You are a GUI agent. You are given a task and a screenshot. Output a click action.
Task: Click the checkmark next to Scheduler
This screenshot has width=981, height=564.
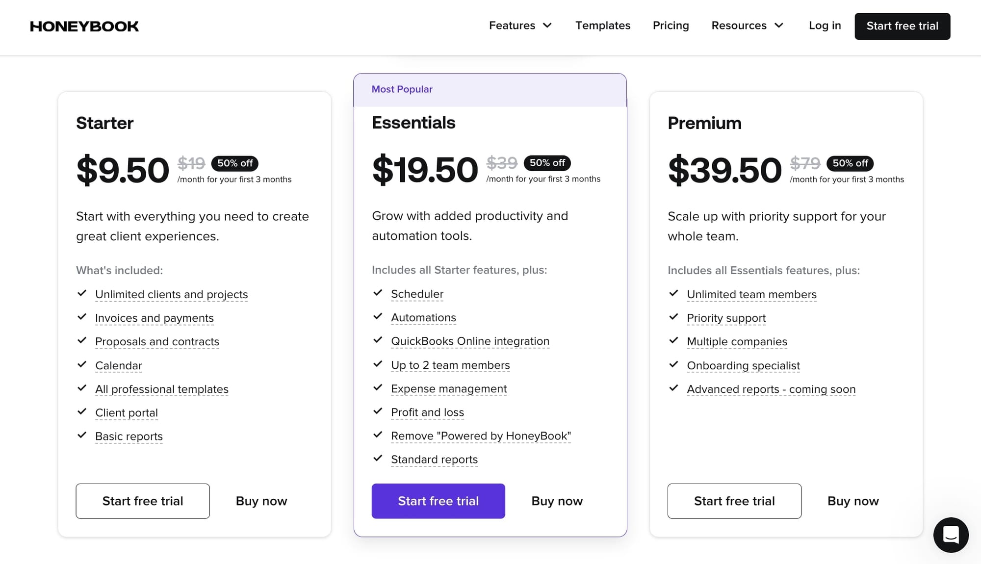click(x=378, y=293)
